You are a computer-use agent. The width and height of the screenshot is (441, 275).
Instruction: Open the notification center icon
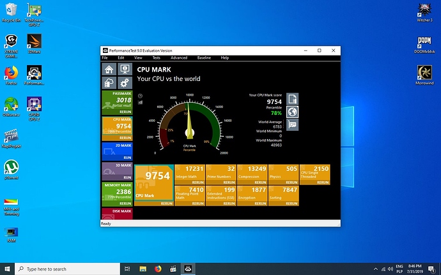click(431, 269)
